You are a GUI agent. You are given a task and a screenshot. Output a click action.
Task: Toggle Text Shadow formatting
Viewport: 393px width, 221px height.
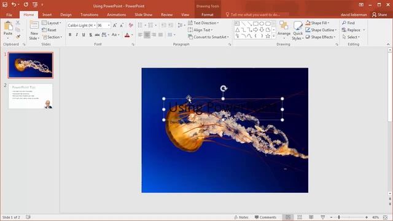tap(90, 34)
